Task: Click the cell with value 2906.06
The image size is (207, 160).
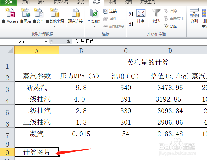Action: click(170, 122)
